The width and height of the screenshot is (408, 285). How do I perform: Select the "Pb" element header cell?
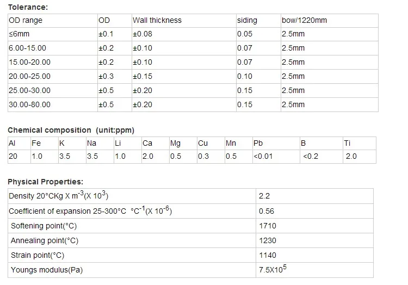258,143
